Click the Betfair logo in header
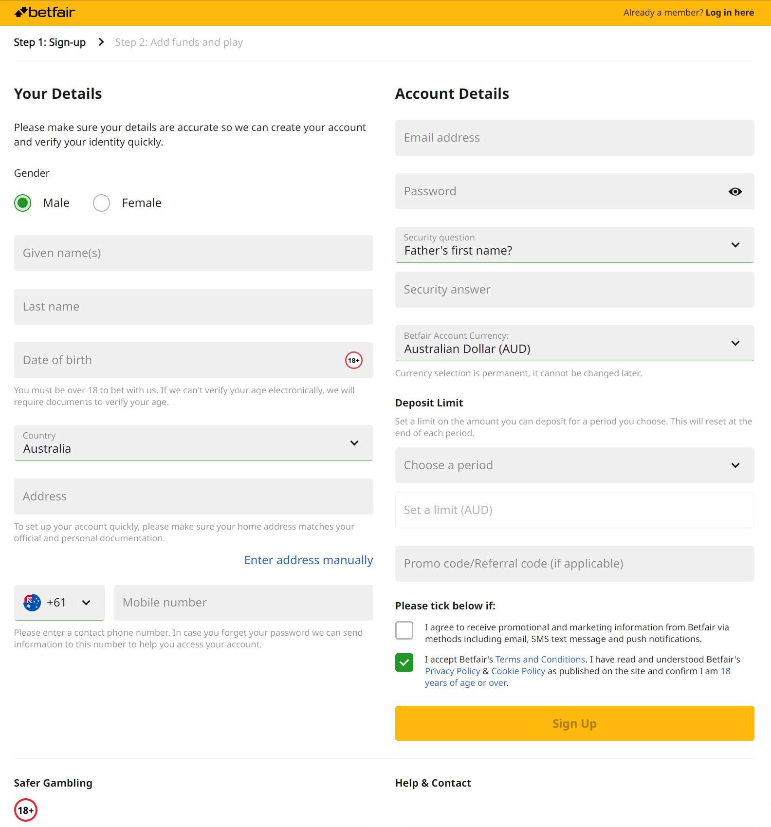 (44, 12)
